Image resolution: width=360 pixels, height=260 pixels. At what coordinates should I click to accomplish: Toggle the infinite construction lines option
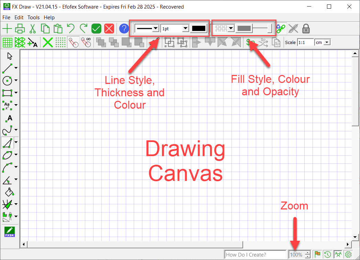tap(86, 43)
